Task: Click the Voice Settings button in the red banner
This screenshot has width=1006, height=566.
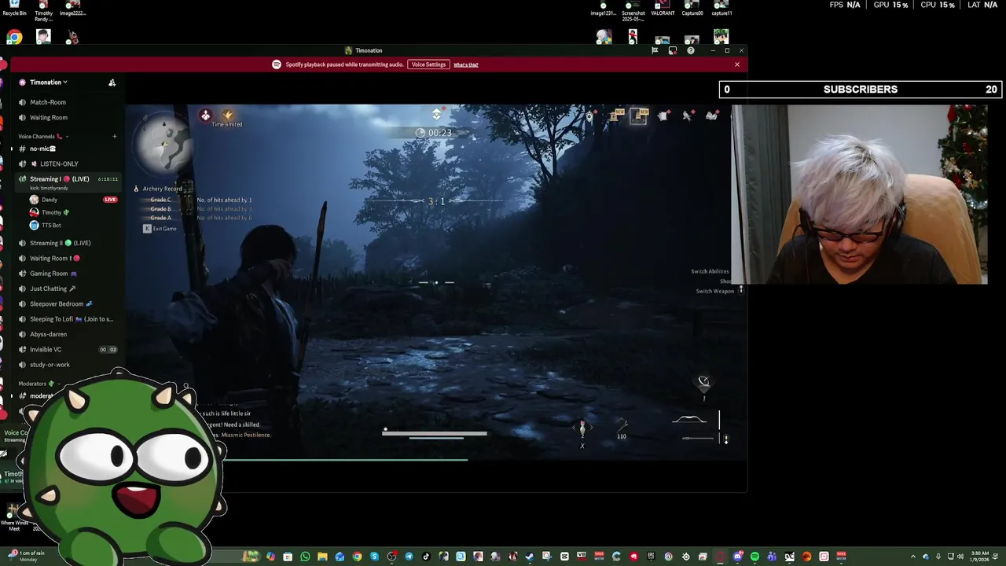Action: tap(428, 64)
